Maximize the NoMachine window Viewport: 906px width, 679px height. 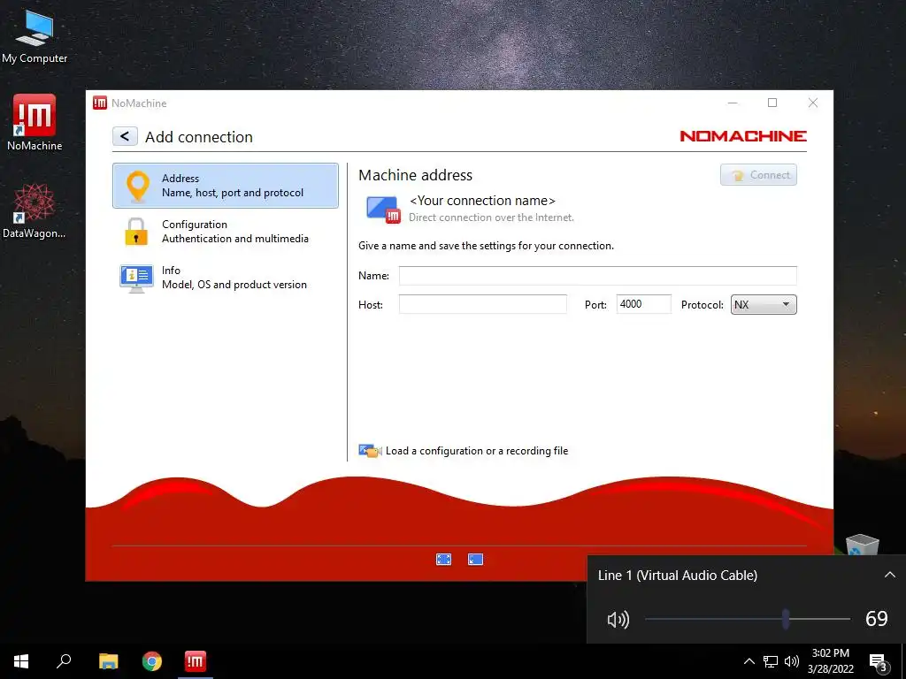point(772,103)
